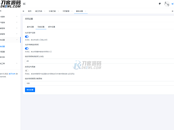
Task: Expand the 系统工具 sidebar menu arrow
Action: [17, 63]
